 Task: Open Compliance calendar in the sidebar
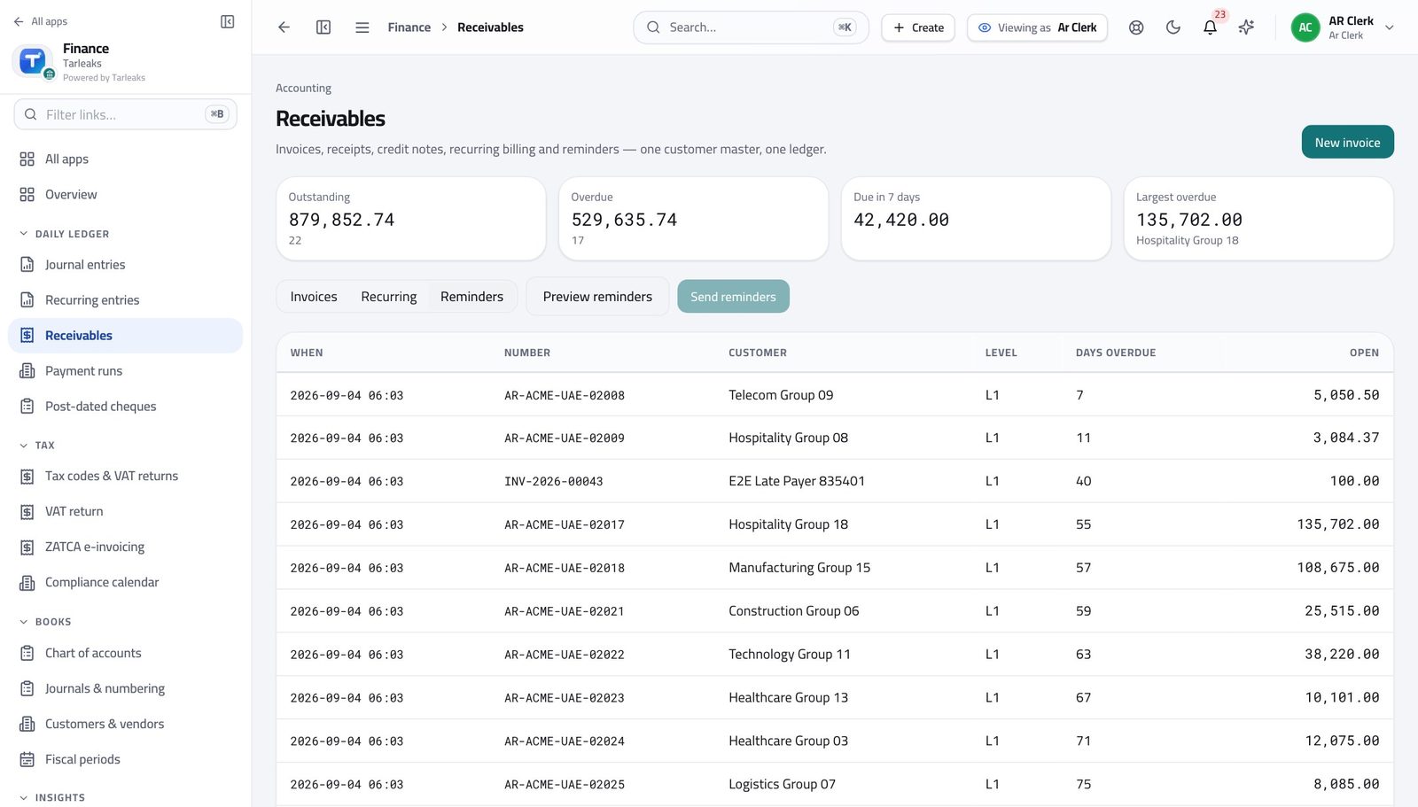125,583
